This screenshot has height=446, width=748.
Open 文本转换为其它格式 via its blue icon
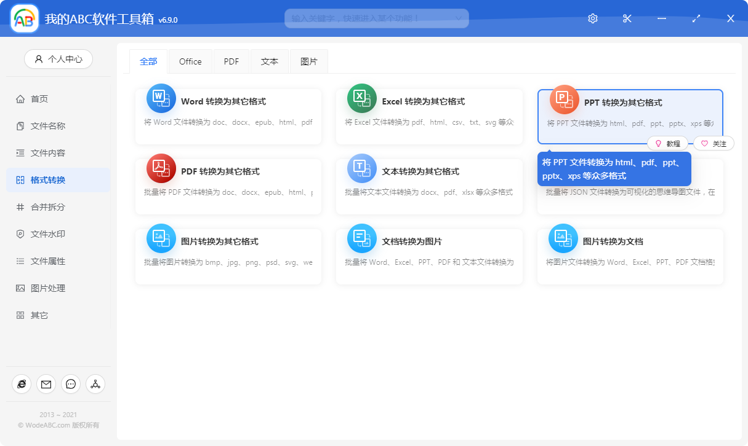point(361,168)
